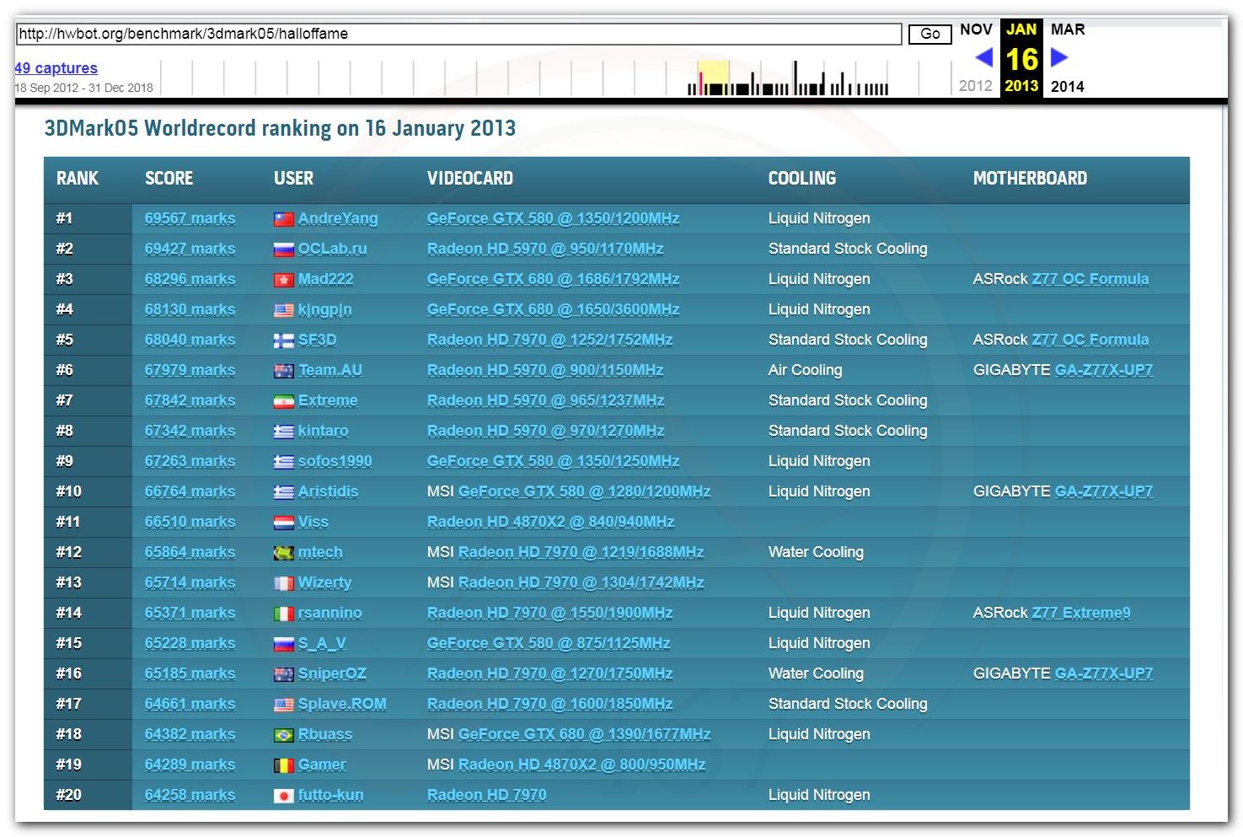The image size is (1243, 837).
Task: Click the previous capture blue left arrow
Action: point(983,57)
